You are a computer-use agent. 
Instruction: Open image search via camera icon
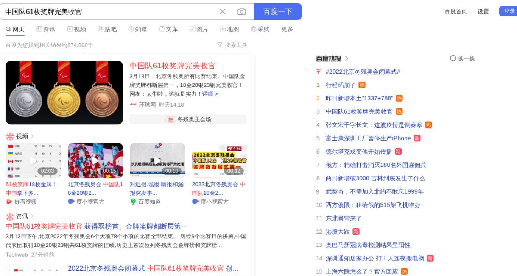click(x=242, y=12)
